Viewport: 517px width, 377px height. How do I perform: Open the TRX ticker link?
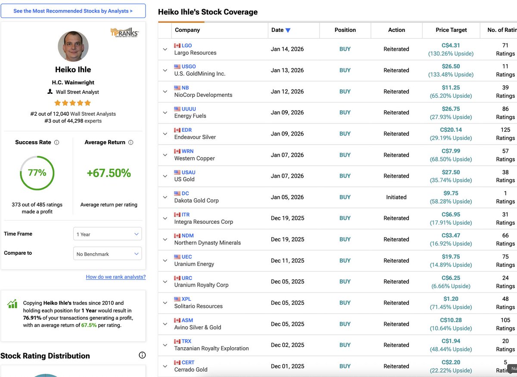click(186, 341)
